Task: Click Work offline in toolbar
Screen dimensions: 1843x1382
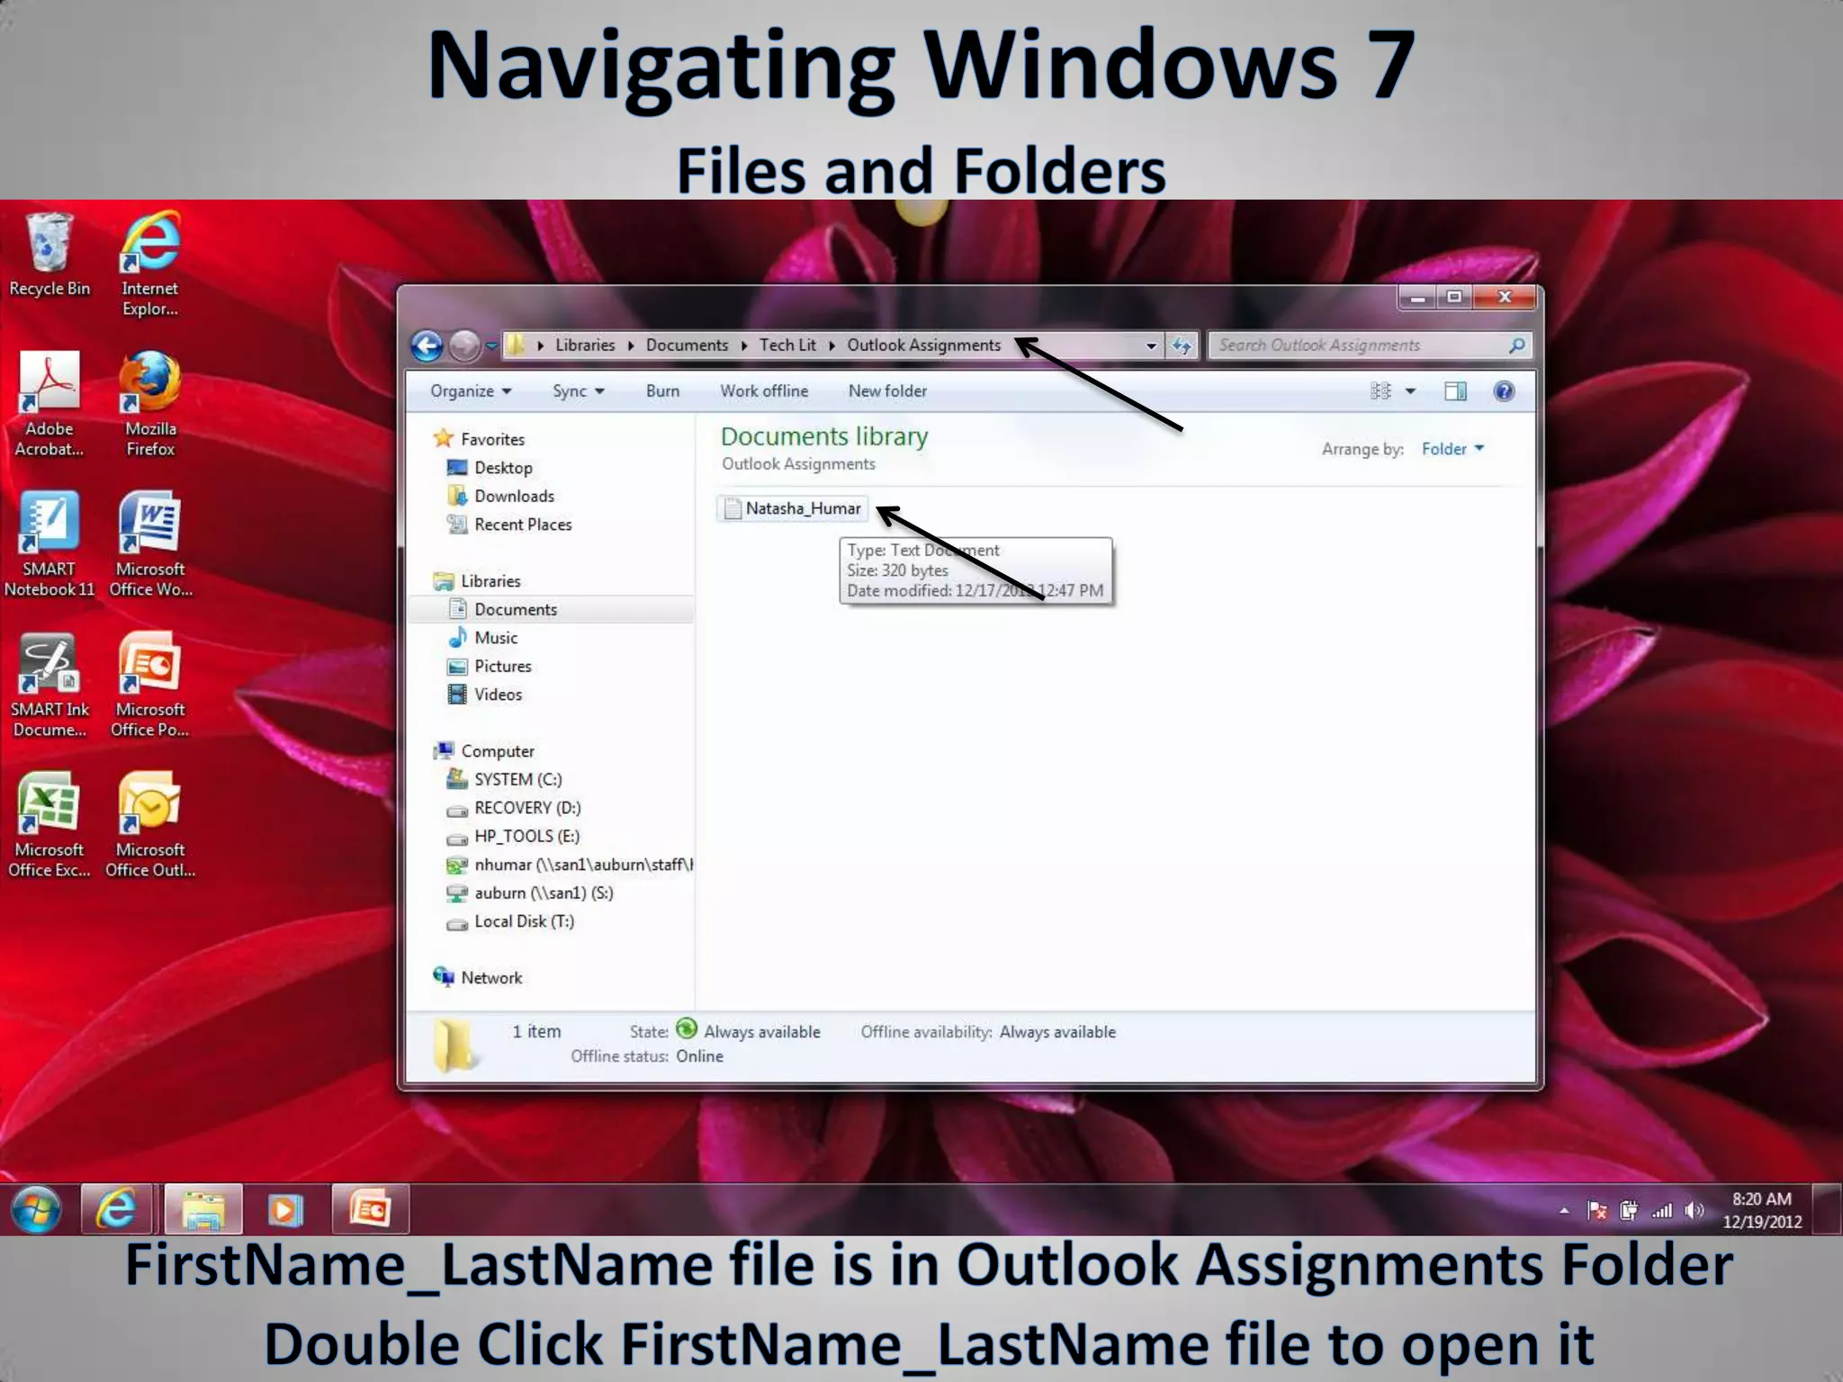Action: click(763, 391)
